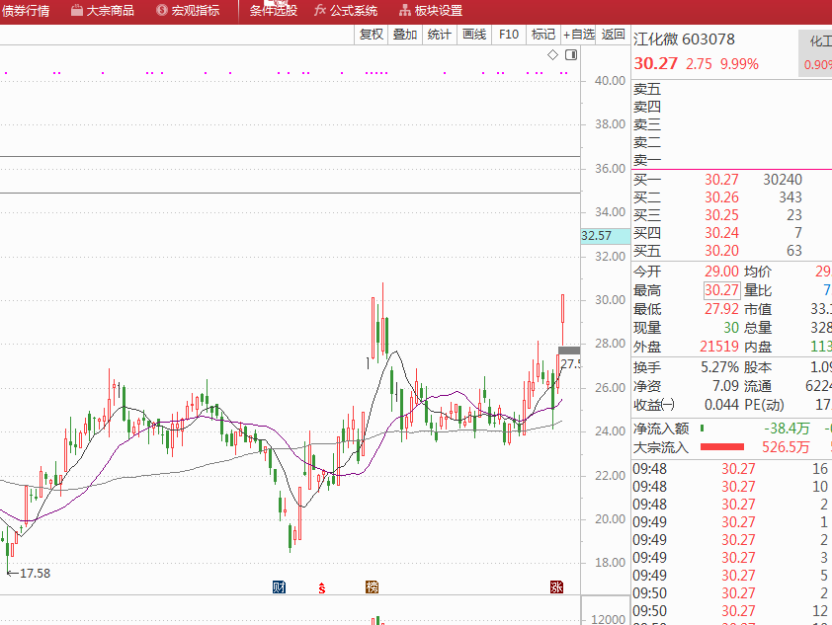The image size is (832, 625).
Task: Open 板块设置 sector settings
Action: [431, 11]
